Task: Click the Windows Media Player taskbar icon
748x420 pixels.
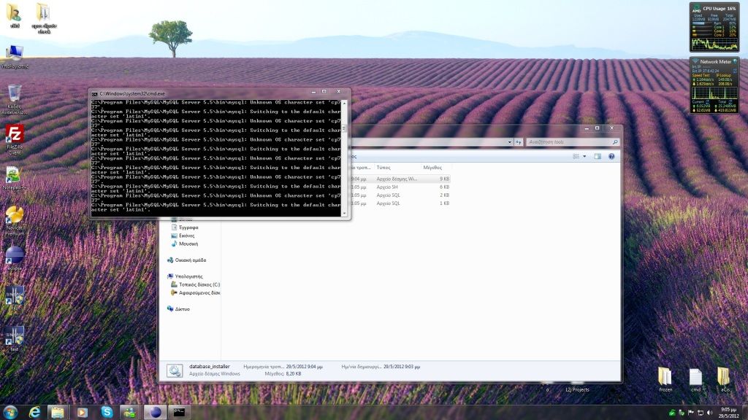Action: (x=82, y=412)
